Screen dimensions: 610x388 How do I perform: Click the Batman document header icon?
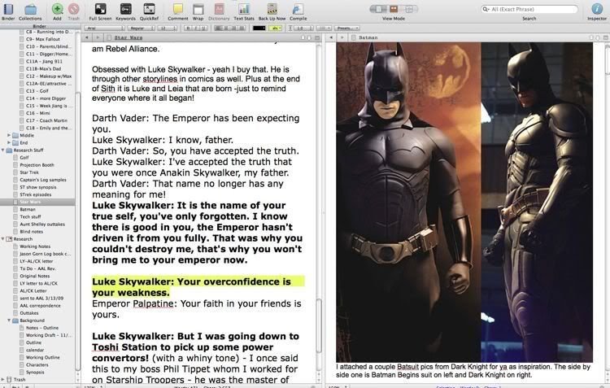click(x=353, y=37)
